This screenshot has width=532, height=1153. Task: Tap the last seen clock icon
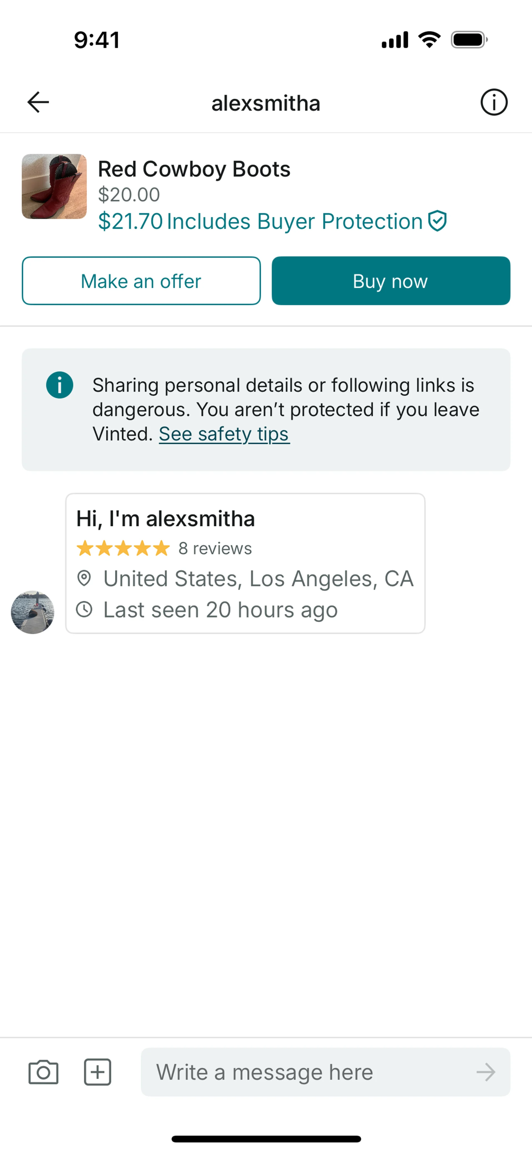pos(84,610)
